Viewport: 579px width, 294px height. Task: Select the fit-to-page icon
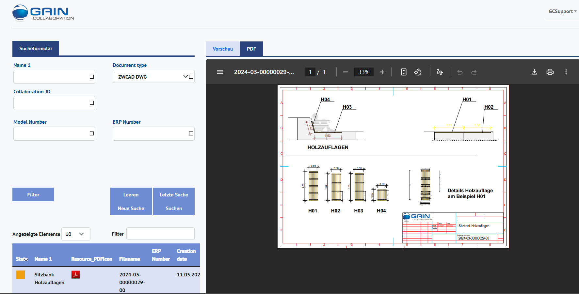coord(404,72)
